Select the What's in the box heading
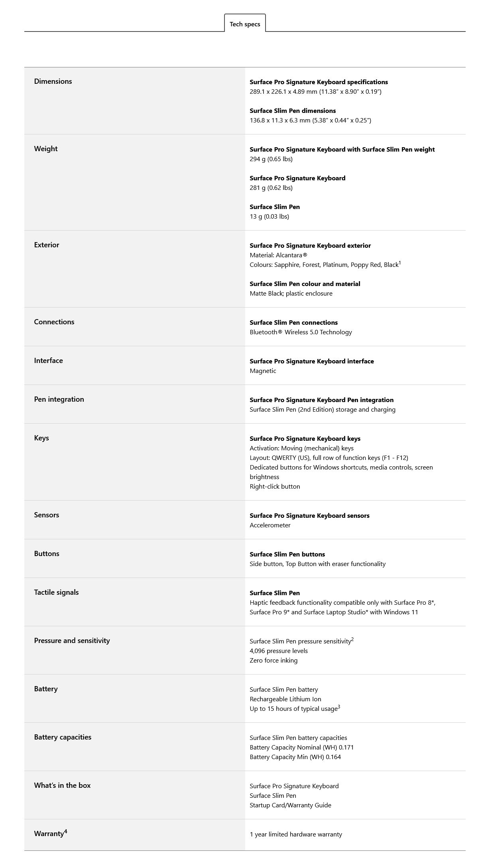Viewport: 490px width, 862px height. point(62,785)
